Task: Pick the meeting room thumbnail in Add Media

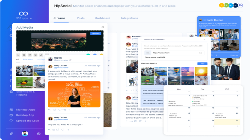Action: [x=24, y=70]
